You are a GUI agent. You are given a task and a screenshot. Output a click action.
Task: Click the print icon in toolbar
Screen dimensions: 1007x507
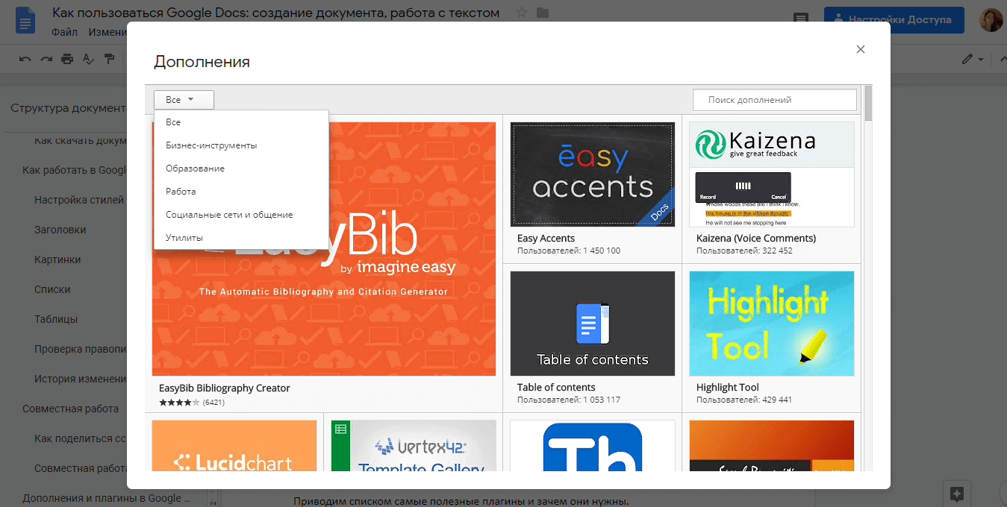click(67, 59)
